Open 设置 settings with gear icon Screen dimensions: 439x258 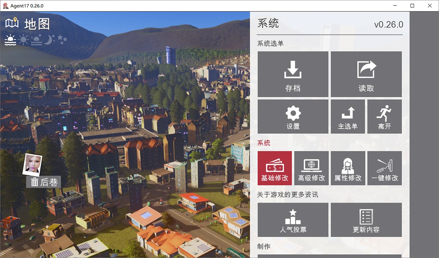click(293, 117)
